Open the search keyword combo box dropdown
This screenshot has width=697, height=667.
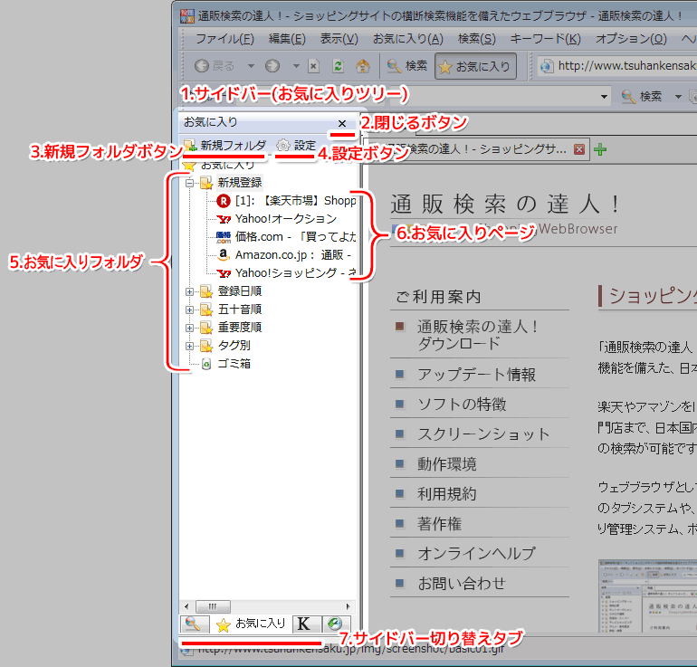(604, 97)
